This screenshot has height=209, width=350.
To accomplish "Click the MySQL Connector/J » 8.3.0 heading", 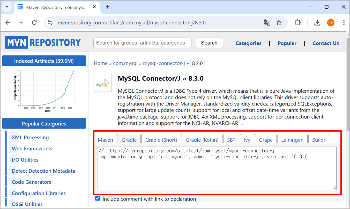I will pyautogui.click(x=161, y=78).
